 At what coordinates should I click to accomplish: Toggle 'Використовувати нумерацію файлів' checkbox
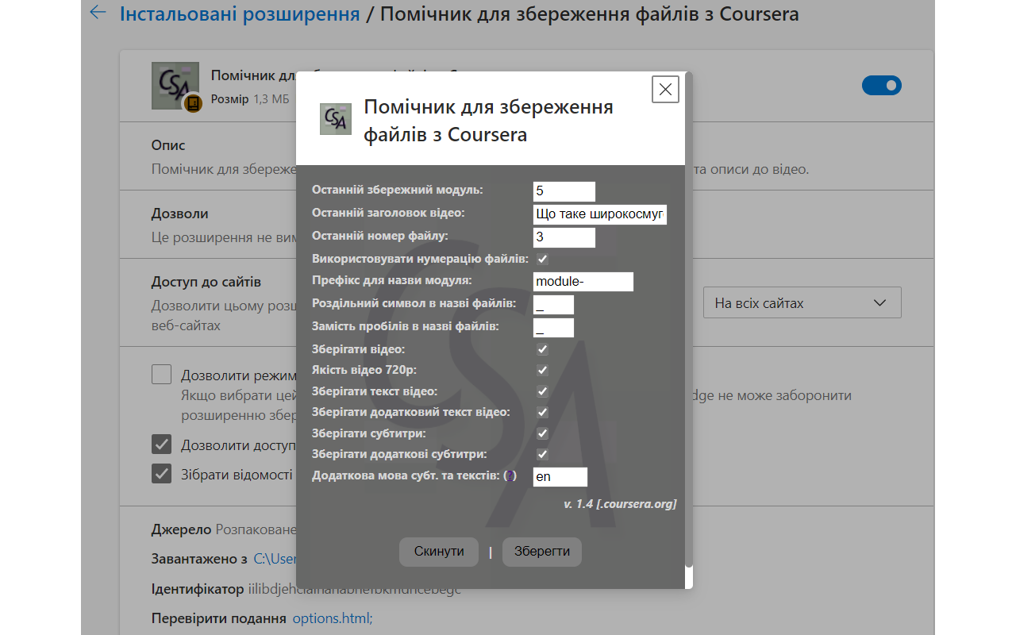coord(542,260)
